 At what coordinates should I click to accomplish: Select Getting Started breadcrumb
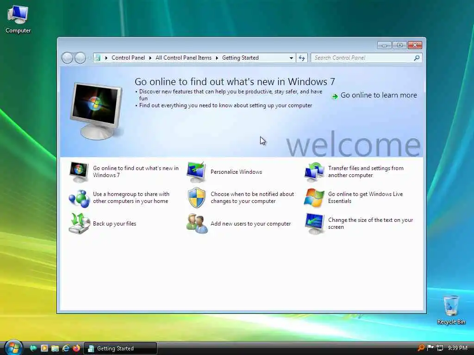[x=240, y=58]
